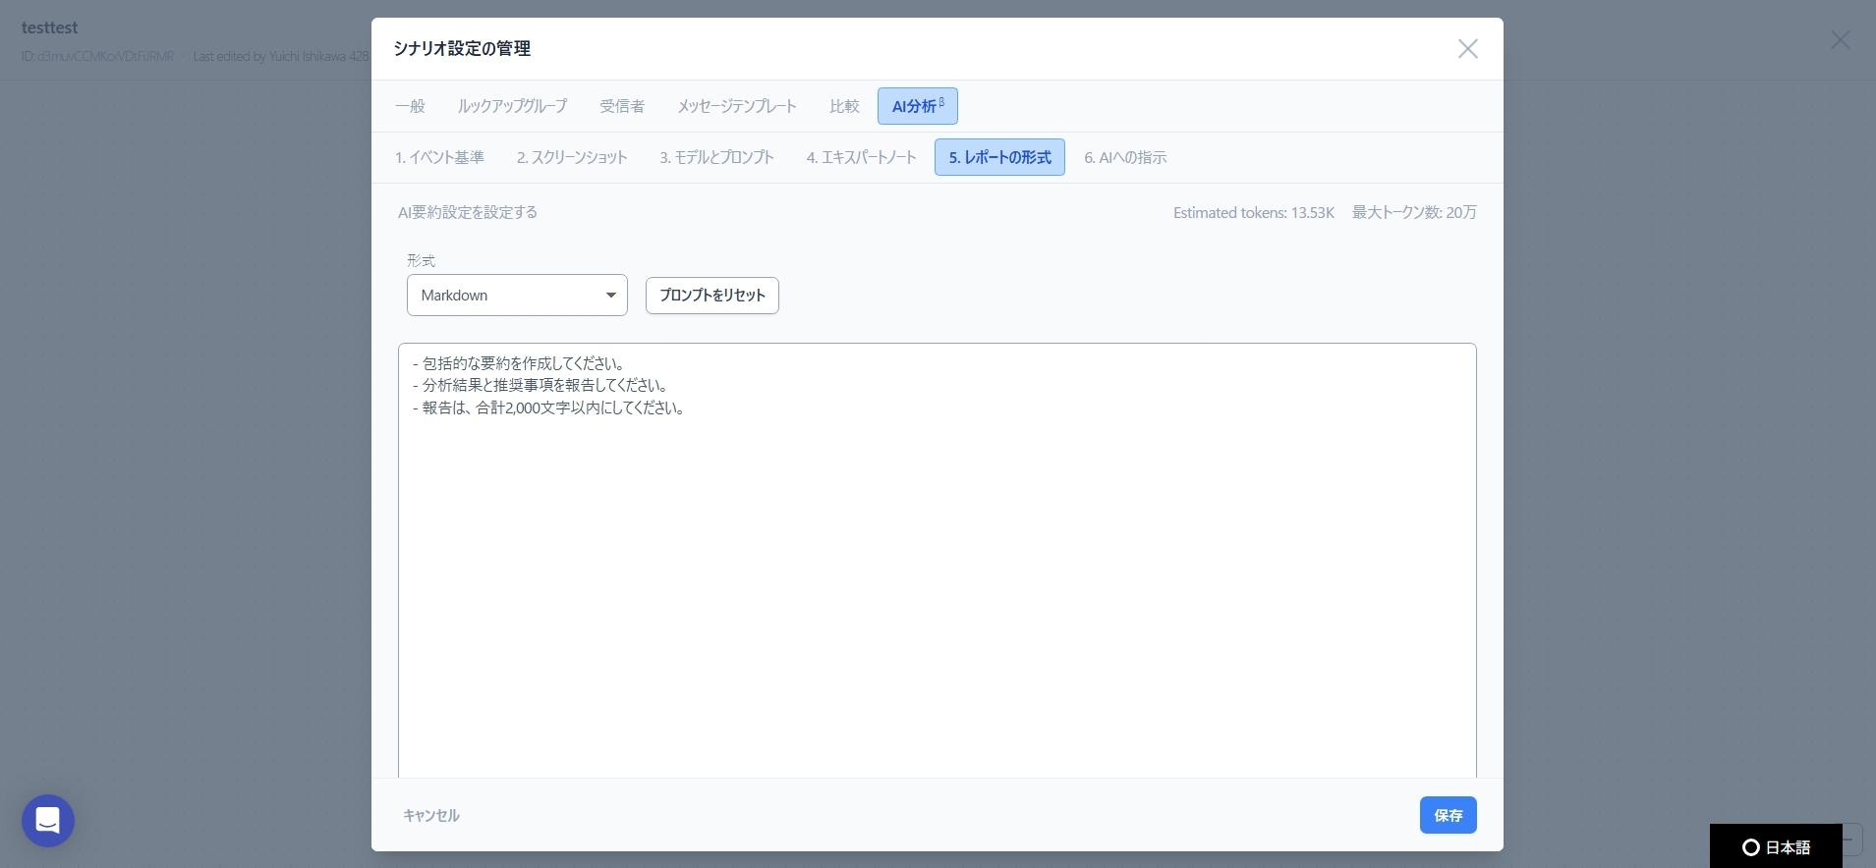This screenshot has width=1876, height=868.
Task: Open the 比較 tab
Action: tap(844, 106)
